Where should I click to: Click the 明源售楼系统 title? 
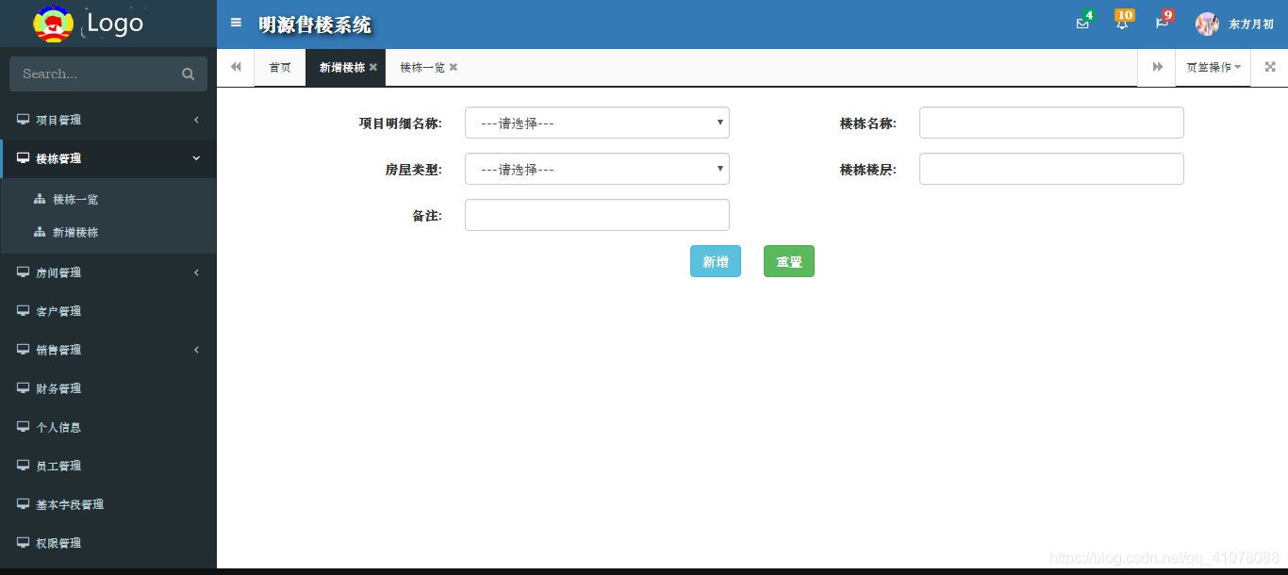315,25
